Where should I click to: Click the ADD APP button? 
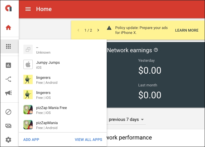[31, 139]
